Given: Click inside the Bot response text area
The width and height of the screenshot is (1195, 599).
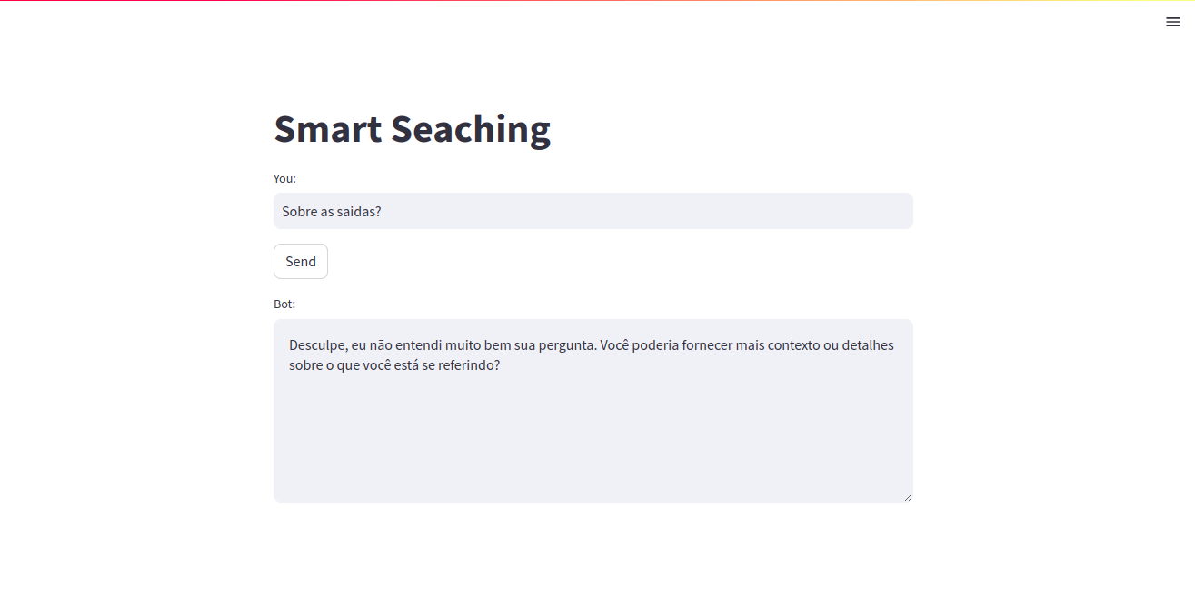Looking at the screenshot, I should pyautogui.click(x=593, y=411).
